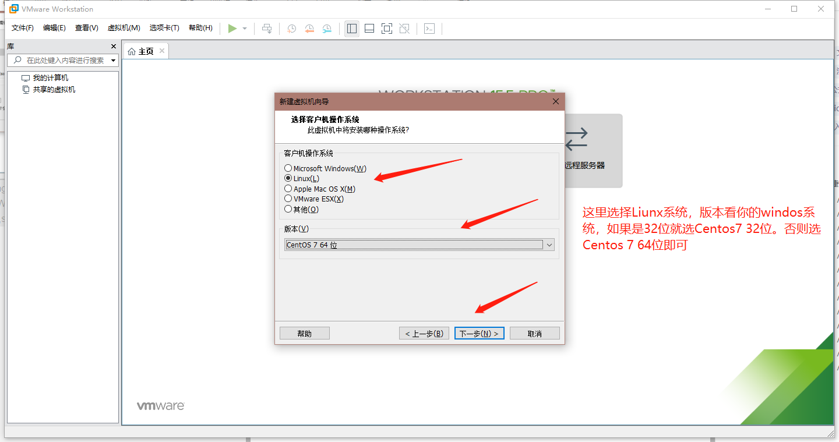Image resolution: width=839 pixels, height=442 pixels.
Task: Open the 帮助(H) menu
Action: (x=201, y=28)
